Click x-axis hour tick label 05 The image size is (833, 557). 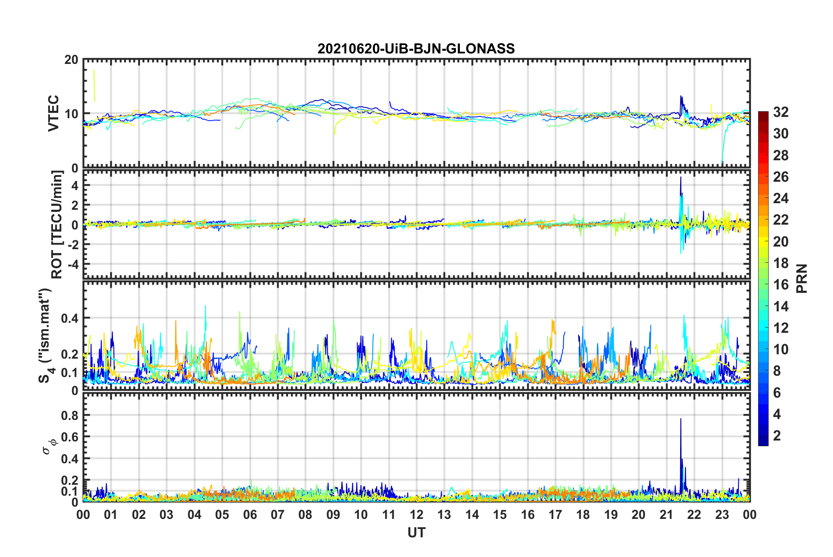222,515
